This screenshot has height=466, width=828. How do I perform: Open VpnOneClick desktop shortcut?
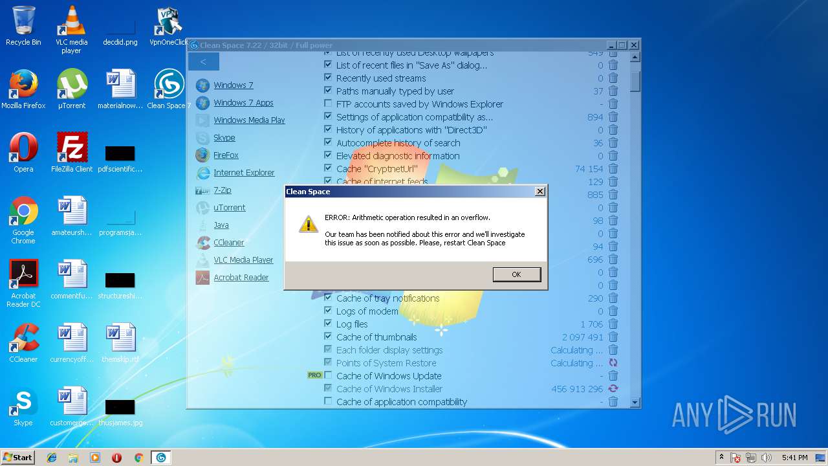168,26
